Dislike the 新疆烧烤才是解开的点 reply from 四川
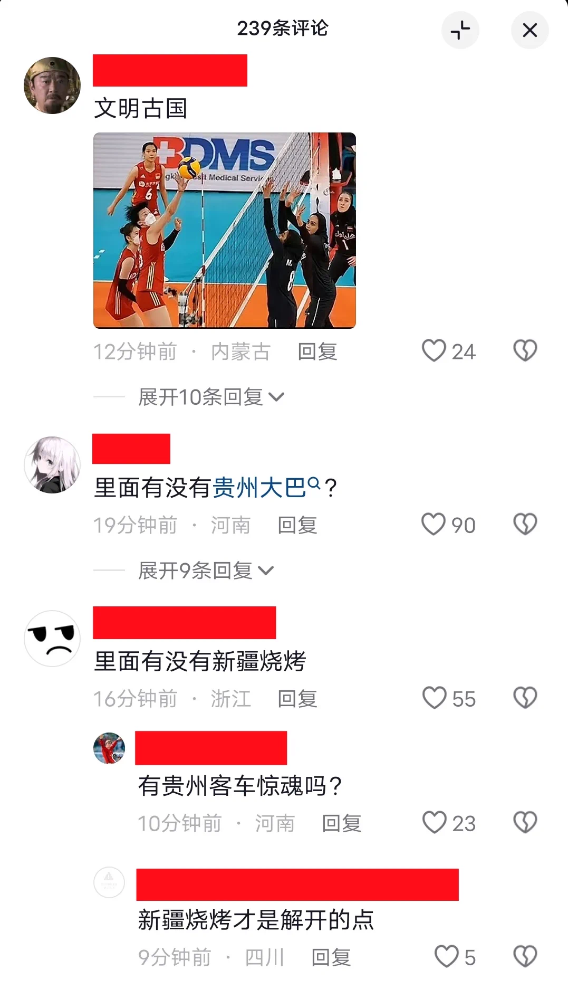Screen dimensions: 568x989 coord(525,956)
